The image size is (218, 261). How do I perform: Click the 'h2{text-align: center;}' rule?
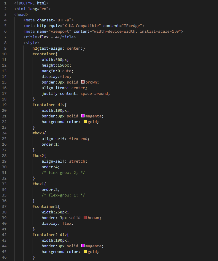pyautogui.click(x=59, y=48)
